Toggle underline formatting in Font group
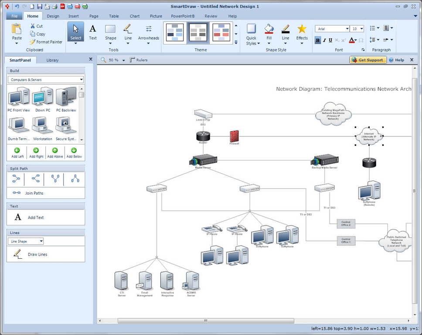This screenshot has height=335, width=422. pos(330,40)
